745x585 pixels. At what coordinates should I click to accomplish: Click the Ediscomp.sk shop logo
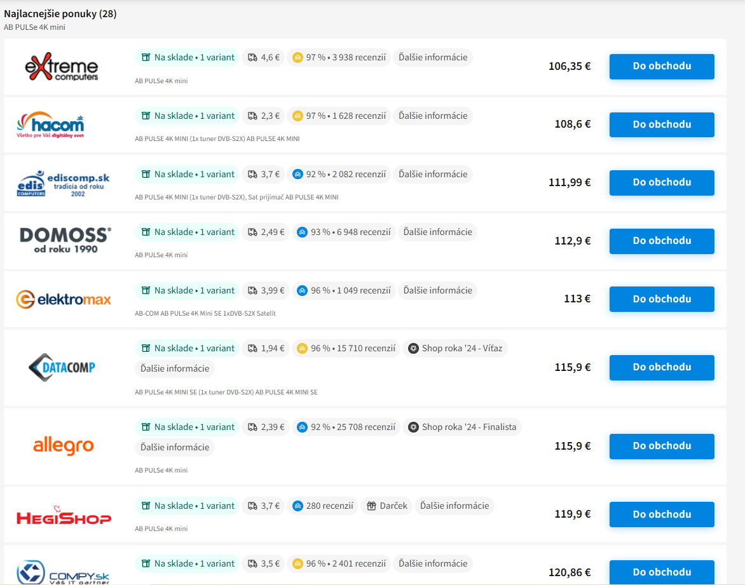[63, 183]
